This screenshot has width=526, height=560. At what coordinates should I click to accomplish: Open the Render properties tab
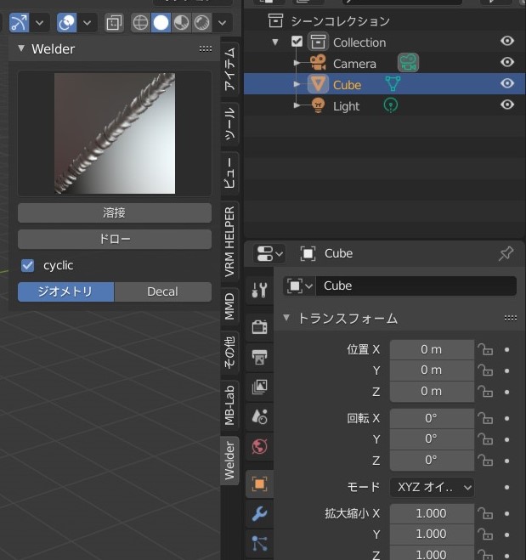pos(260,326)
